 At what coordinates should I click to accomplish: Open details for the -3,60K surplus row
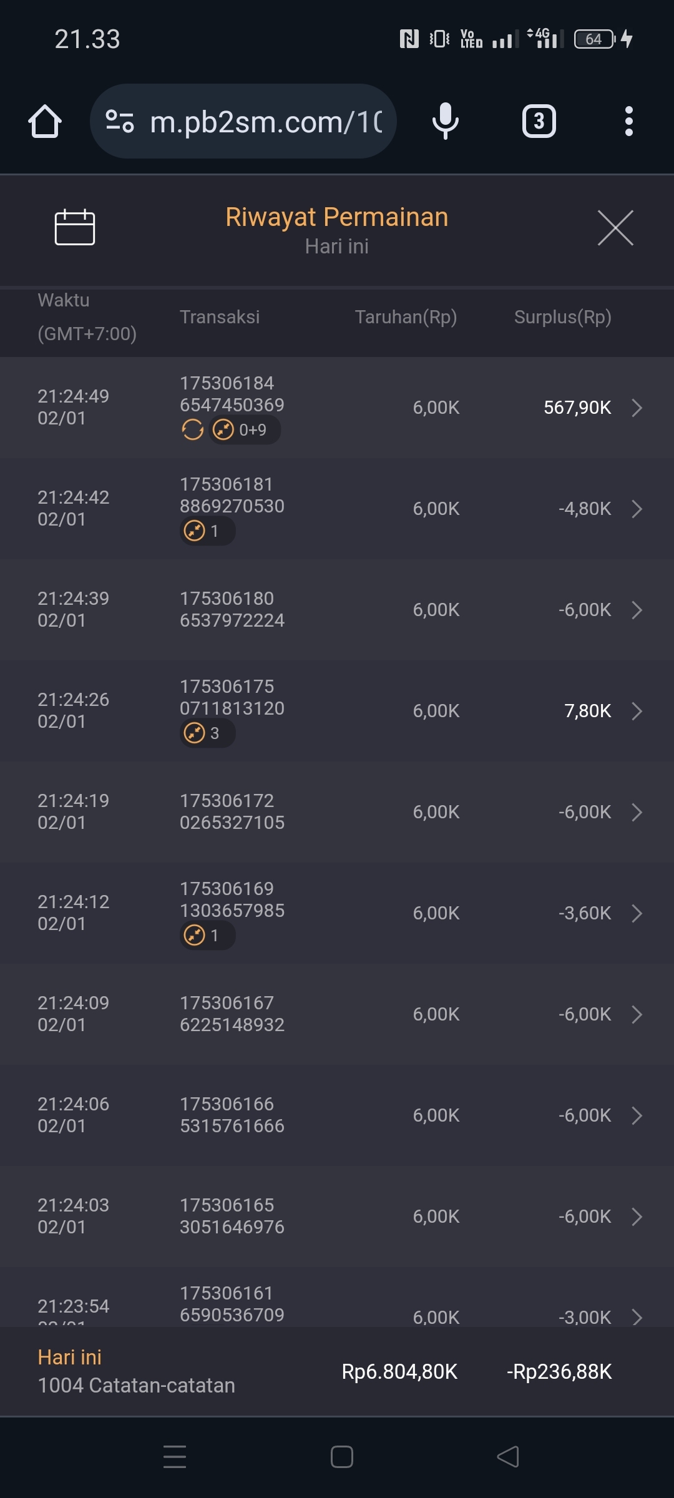click(637, 913)
